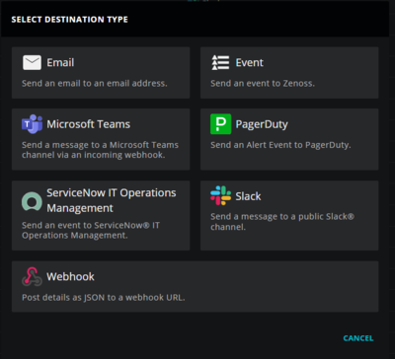Click the 'SELECT DESTINATION TYPE' heading
This screenshot has width=395, height=359.
[x=69, y=20]
